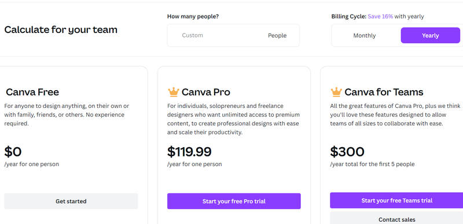
Task: Click the $0 Free plan price
Action: point(13,152)
